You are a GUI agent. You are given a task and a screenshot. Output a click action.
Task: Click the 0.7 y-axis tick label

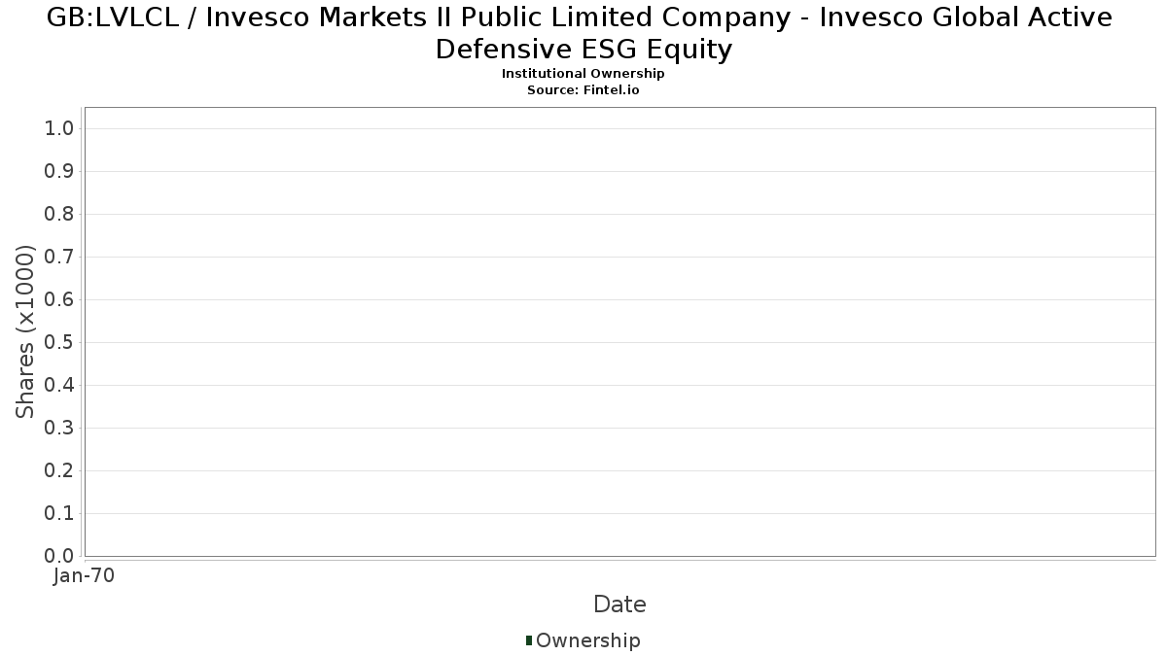(59, 258)
